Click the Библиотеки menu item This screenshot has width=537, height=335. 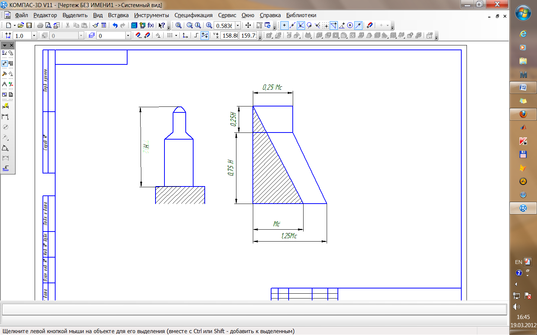pos(301,15)
